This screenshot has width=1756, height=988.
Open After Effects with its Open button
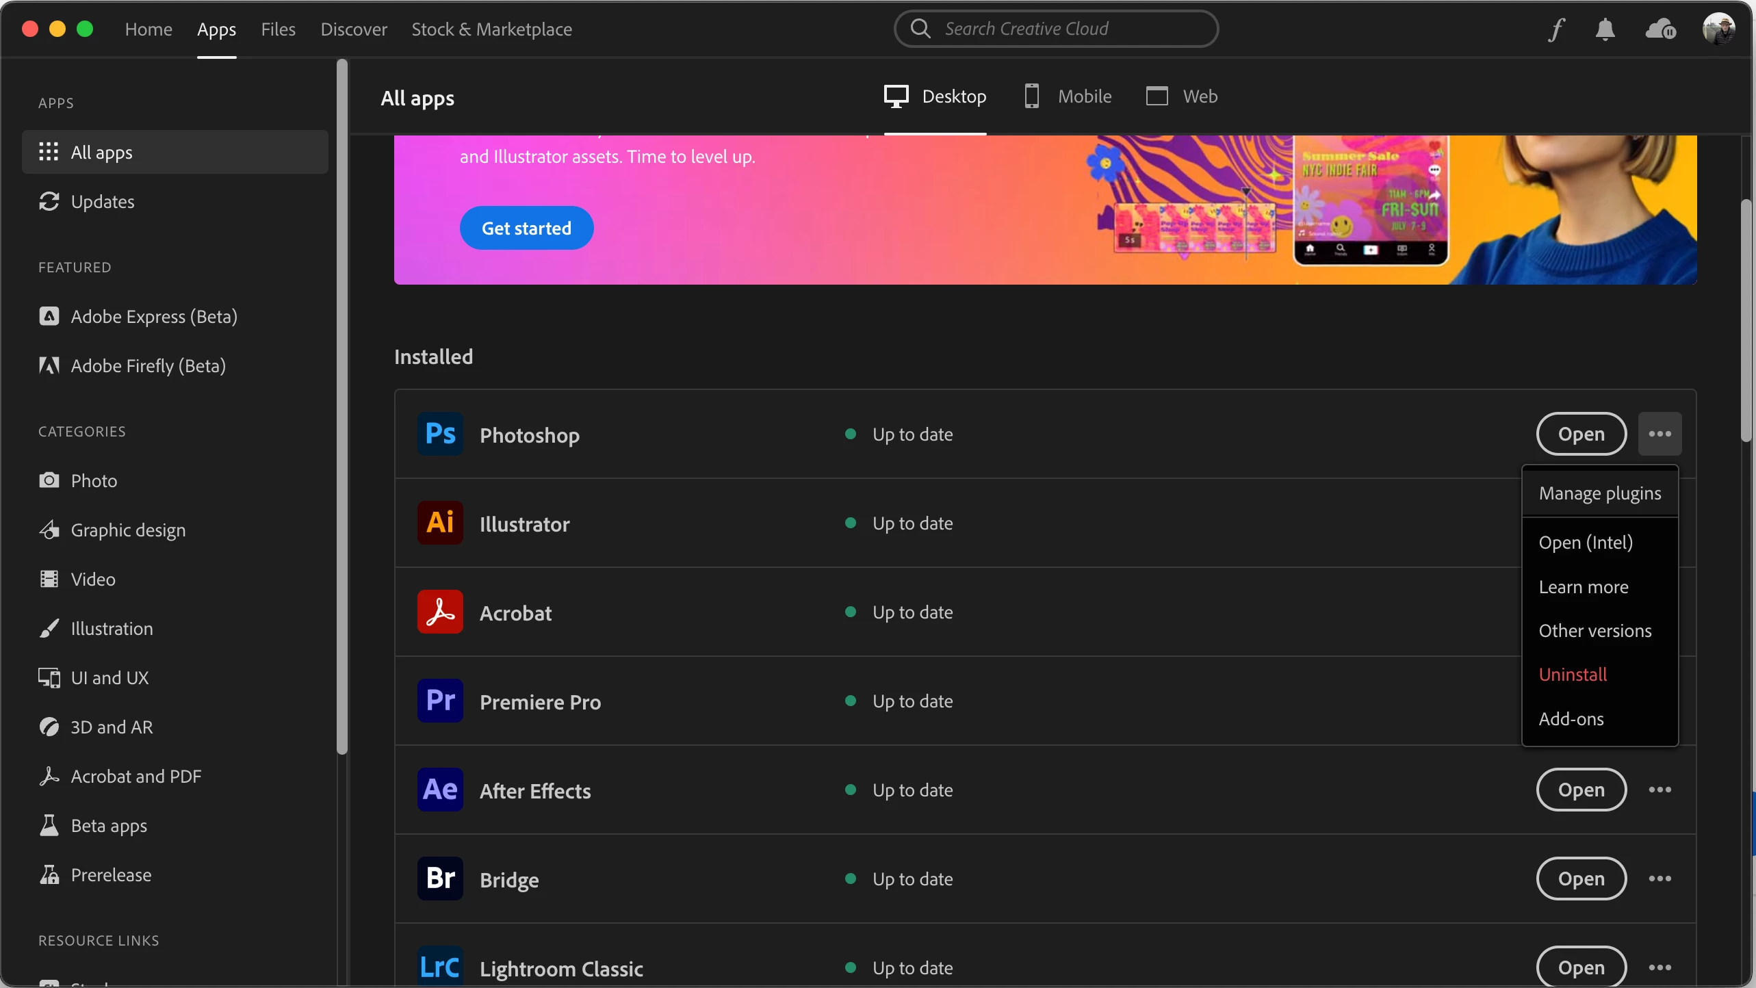pos(1581,790)
